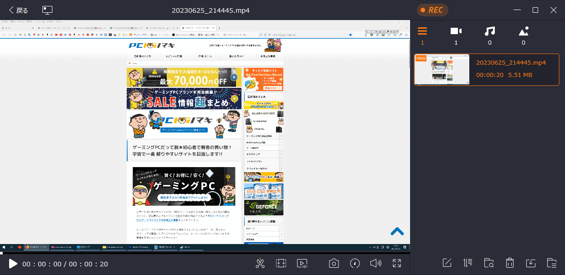Change playback speed with the gauge icon
The image size is (565, 275).
coord(355,263)
